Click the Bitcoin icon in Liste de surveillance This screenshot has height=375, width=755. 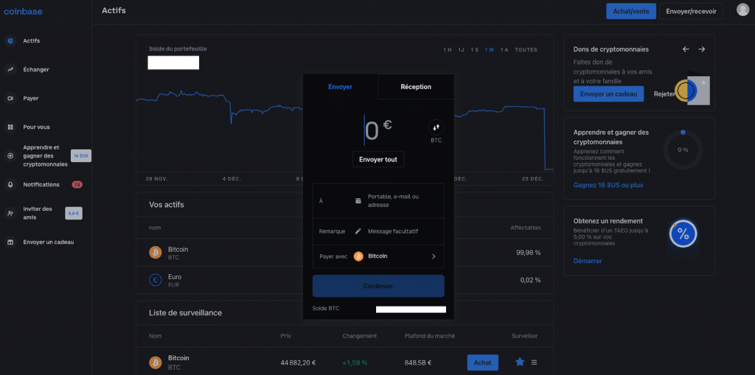tap(156, 362)
